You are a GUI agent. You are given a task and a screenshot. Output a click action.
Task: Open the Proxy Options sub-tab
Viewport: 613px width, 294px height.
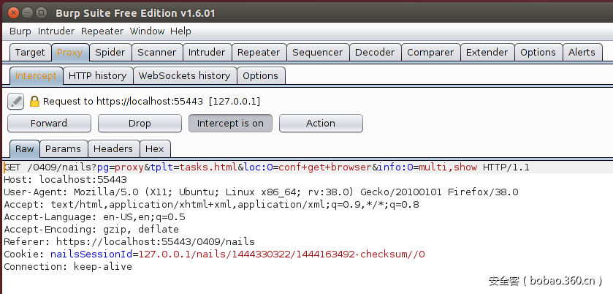(x=261, y=76)
